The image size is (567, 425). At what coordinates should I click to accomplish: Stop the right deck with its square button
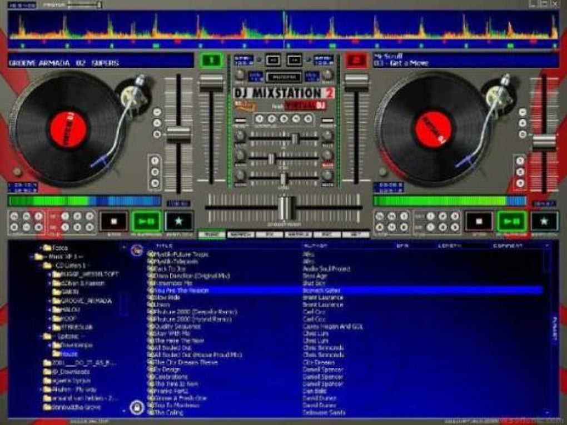pyautogui.click(x=479, y=221)
